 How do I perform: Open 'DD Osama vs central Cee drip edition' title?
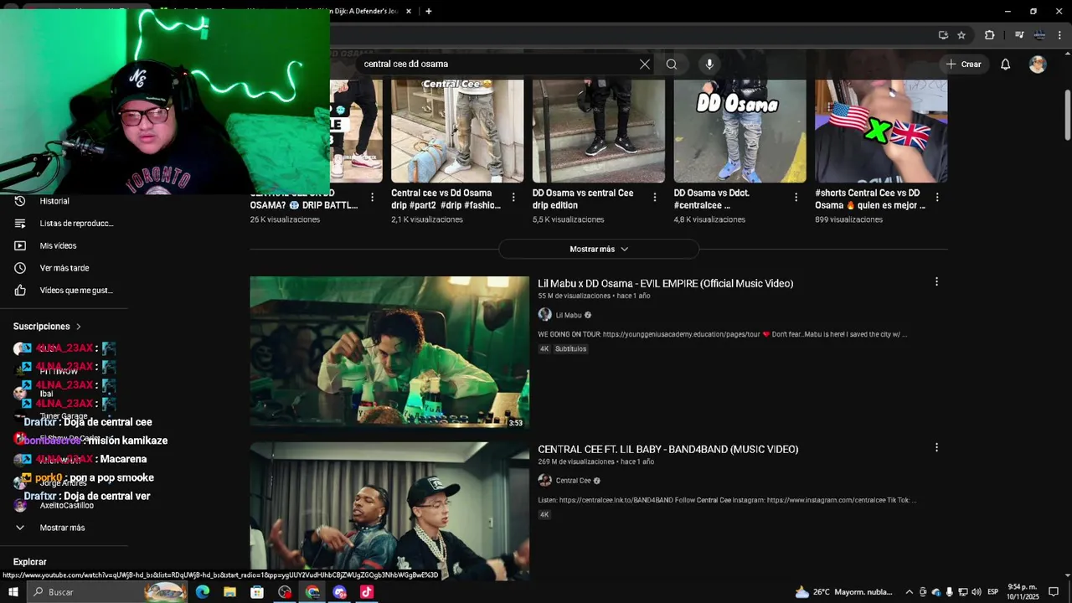pyautogui.click(x=583, y=199)
